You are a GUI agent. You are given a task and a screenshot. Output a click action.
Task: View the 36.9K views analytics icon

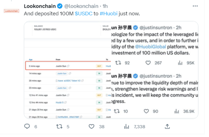(x=176, y=111)
